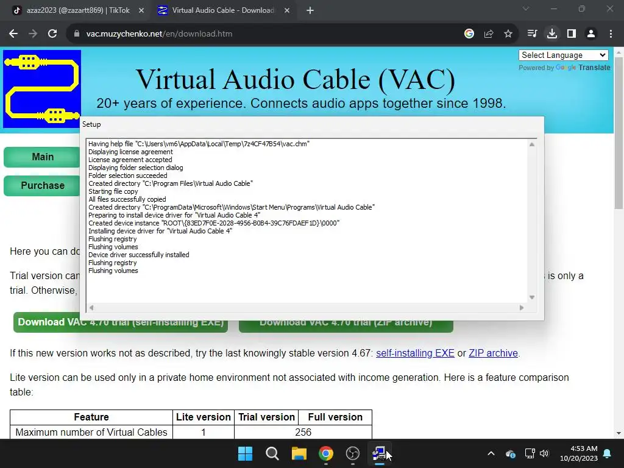This screenshot has height=468, width=624.
Task: Share this page via share icon
Action: [489, 34]
